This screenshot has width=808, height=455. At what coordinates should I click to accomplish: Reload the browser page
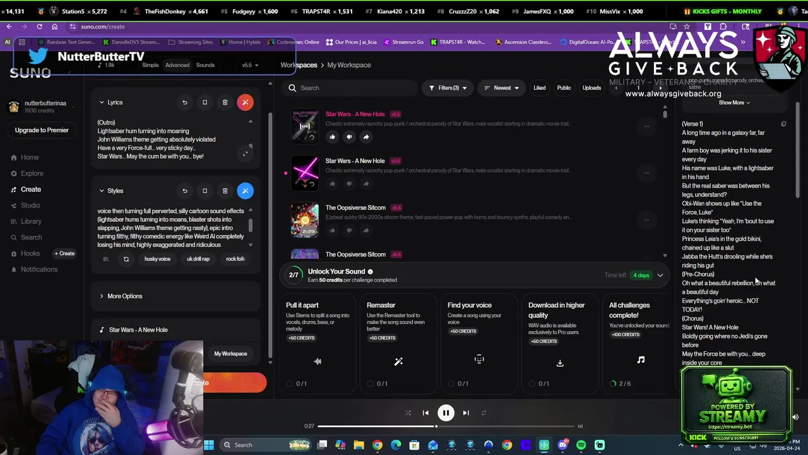tap(39, 27)
